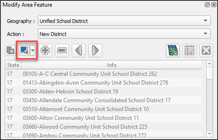
Task: Click the select target area feature icon
Action: [11, 51]
